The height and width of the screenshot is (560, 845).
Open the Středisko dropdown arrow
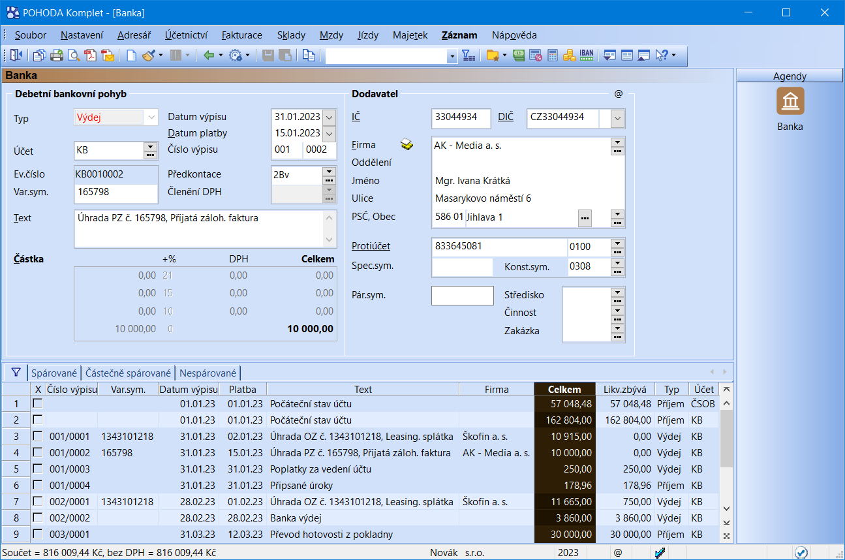tap(617, 292)
